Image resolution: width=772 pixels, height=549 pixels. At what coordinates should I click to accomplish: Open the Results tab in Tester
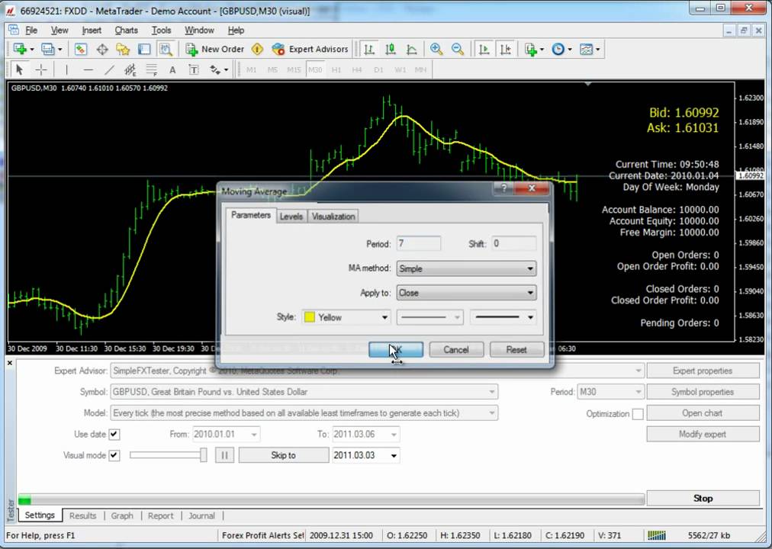click(x=82, y=516)
